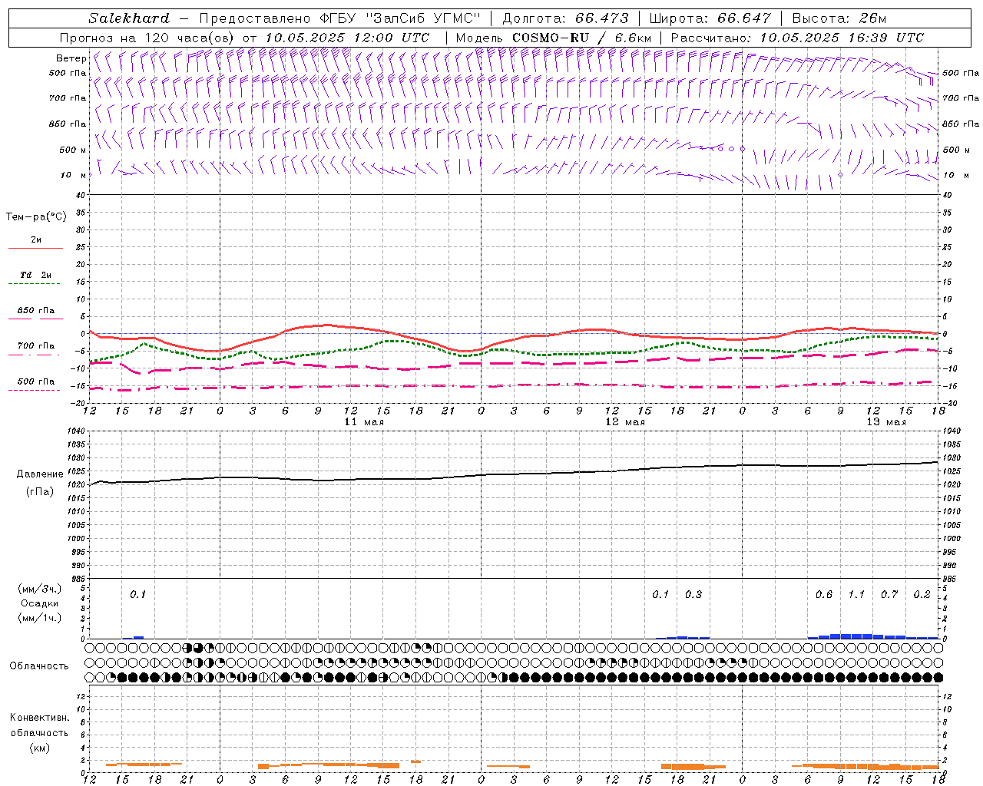
Task: Click the 0.7 precipitation amount value
Action: coord(889,595)
